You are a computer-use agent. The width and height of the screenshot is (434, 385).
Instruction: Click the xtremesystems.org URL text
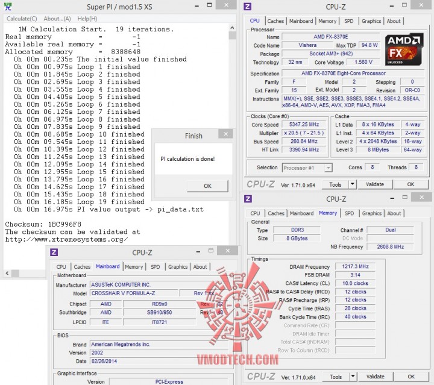pyautogui.click(x=66, y=240)
